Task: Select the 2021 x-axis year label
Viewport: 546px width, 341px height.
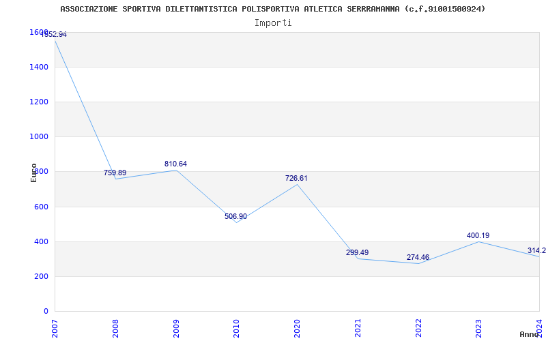Action: tap(358, 328)
